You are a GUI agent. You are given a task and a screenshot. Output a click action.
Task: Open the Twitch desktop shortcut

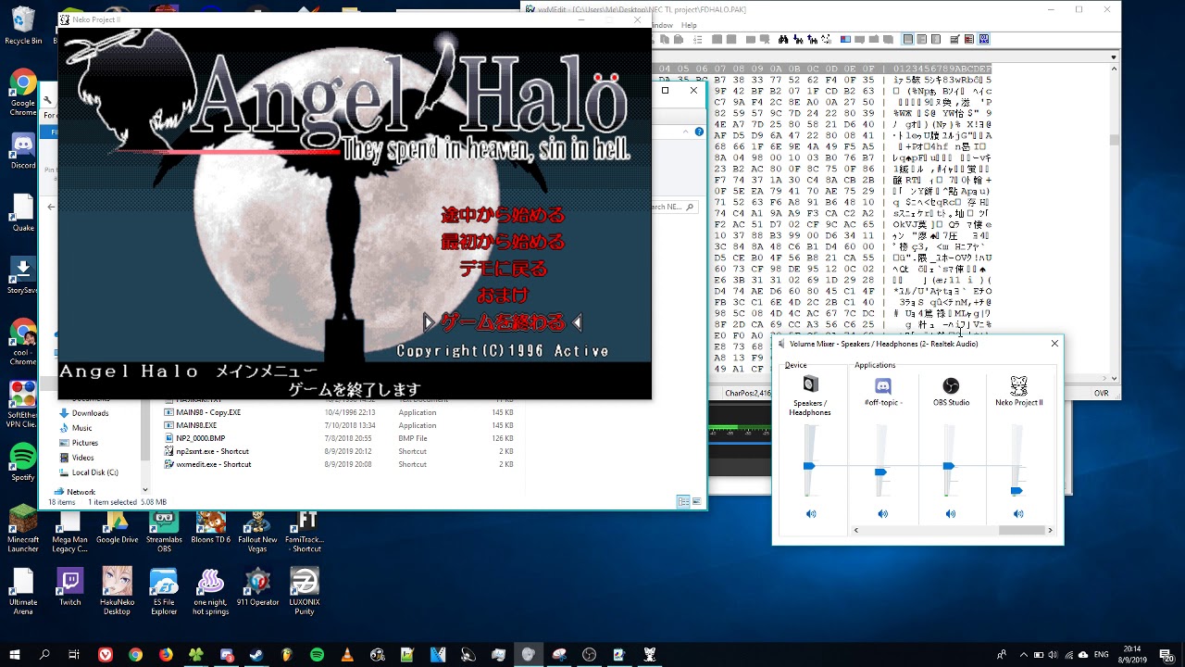coord(70,587)
